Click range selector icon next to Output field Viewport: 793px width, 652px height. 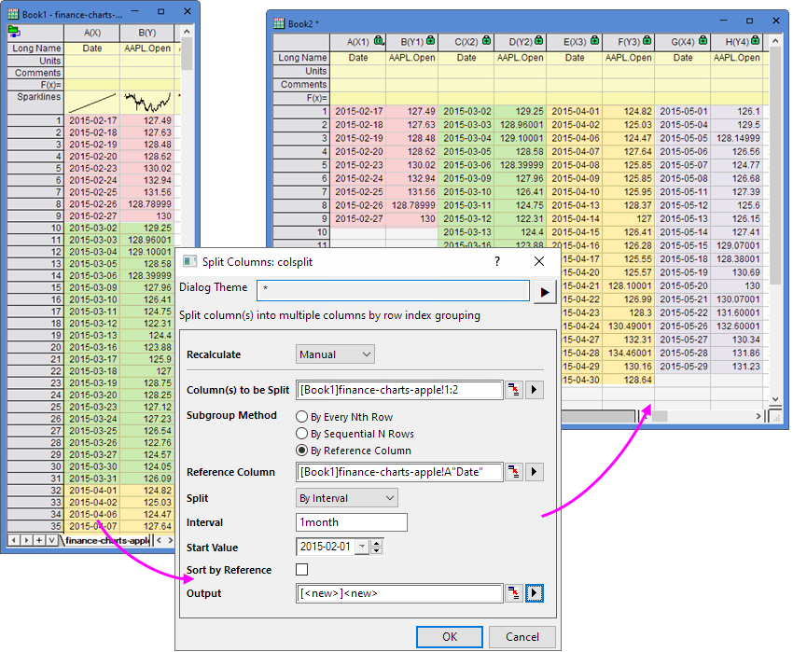[x=513, y=593]
